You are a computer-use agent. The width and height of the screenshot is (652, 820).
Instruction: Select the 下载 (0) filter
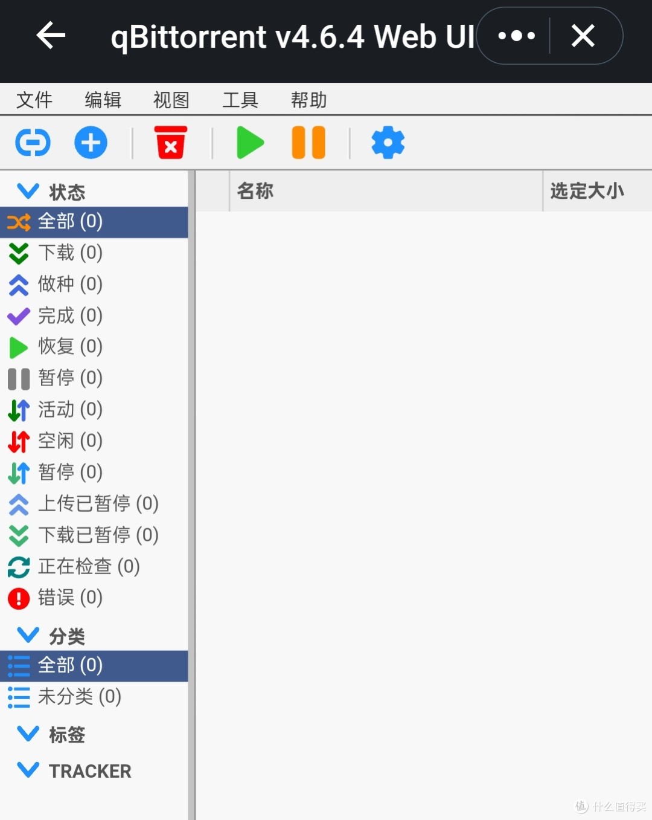tap(94, 253)
